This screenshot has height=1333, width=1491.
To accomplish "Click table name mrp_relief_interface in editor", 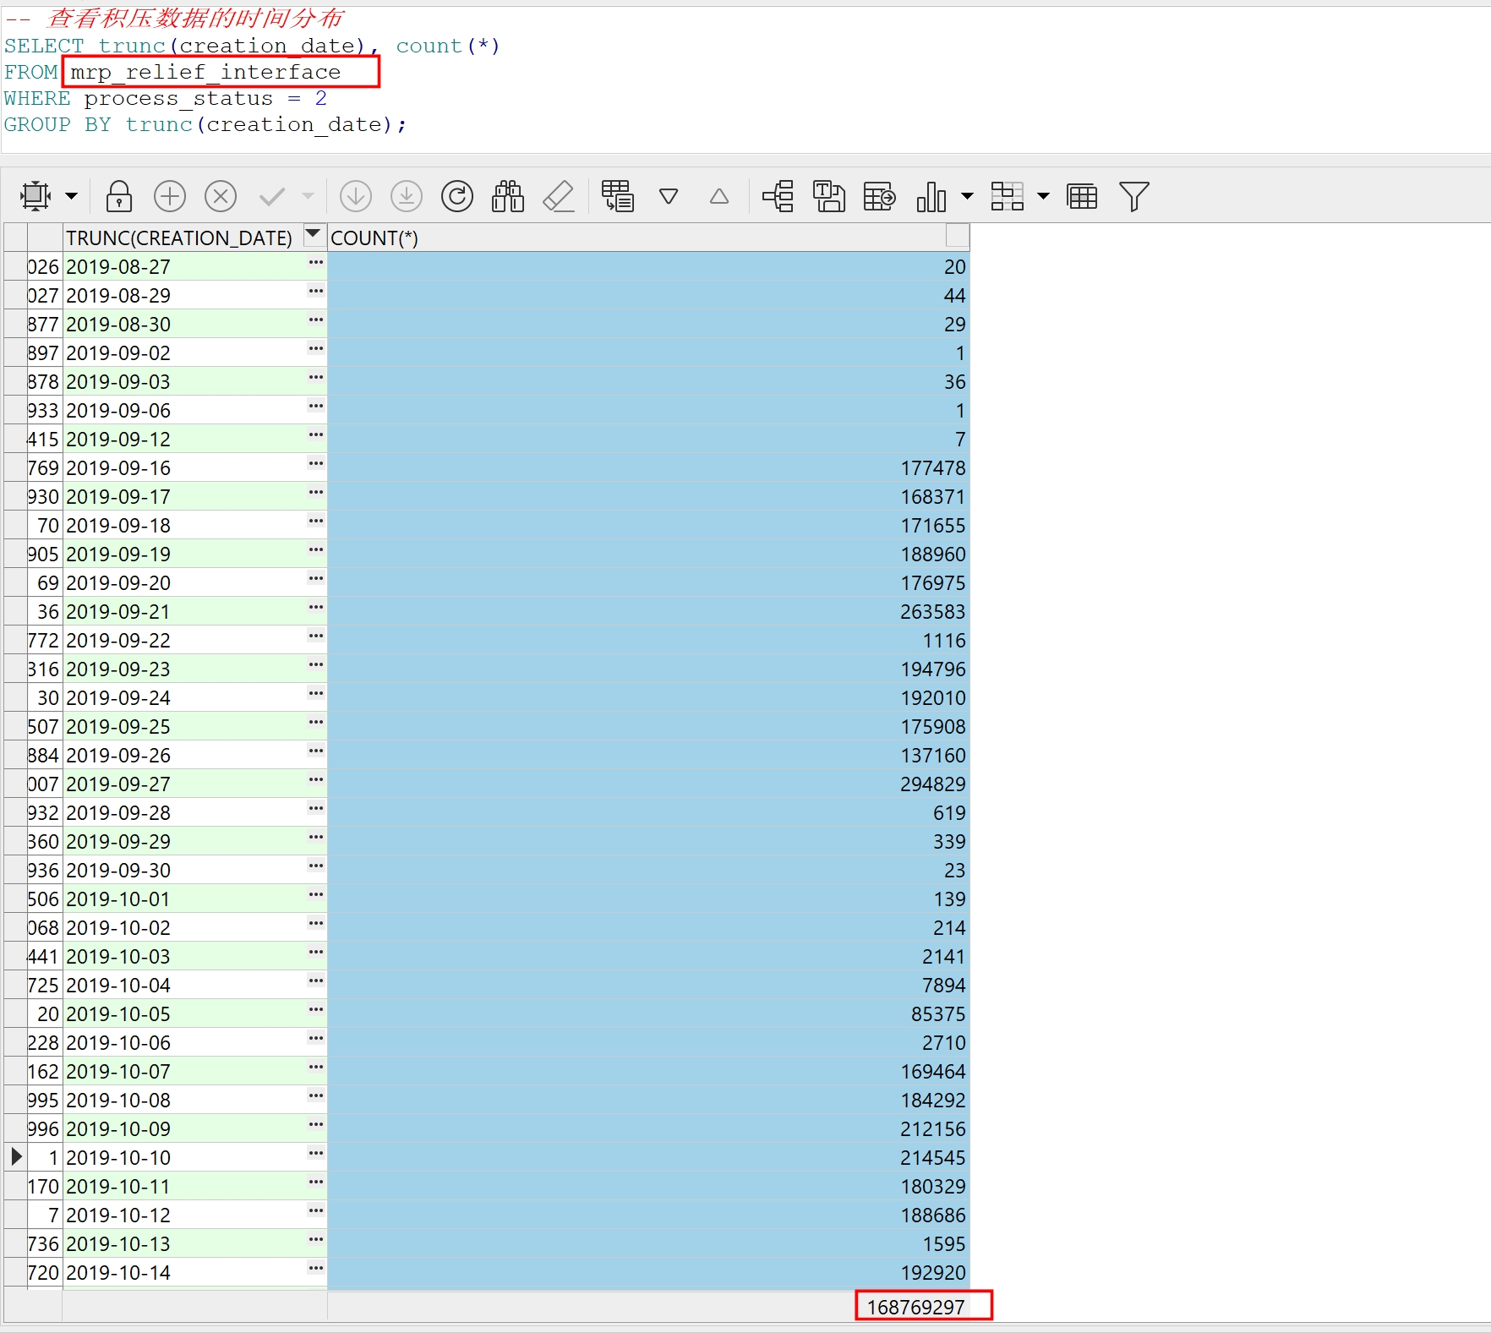I will 205,73.
